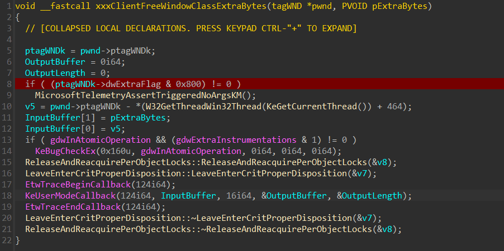
Task: Click the __fastcall calling convention keyword
Action: click(x=65, y=7)
